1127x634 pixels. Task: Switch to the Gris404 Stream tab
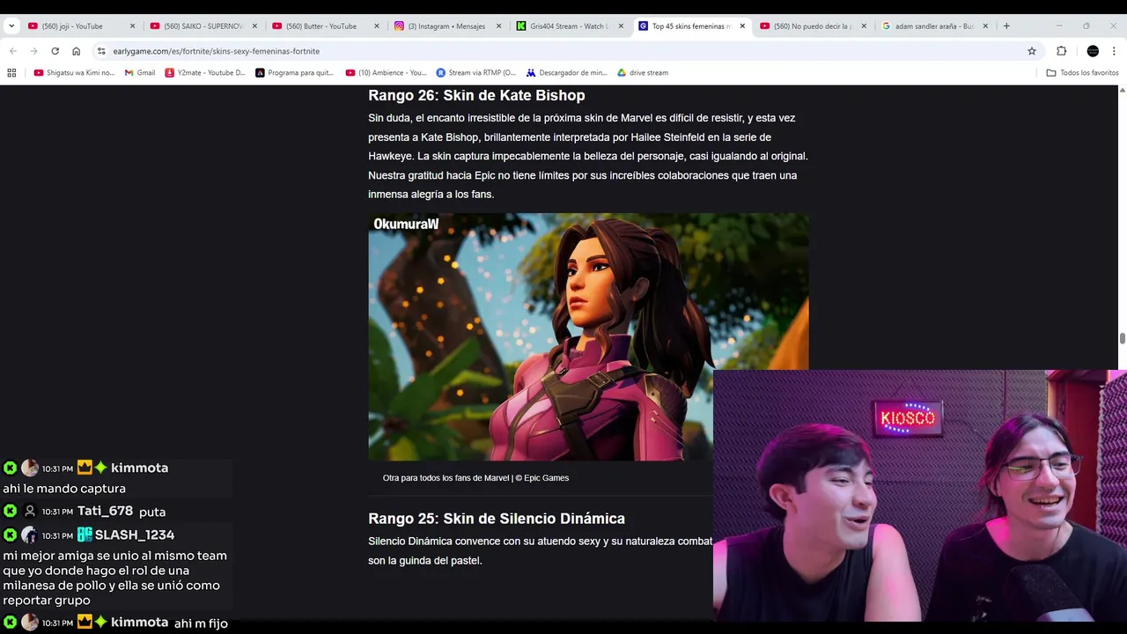pyautogui.click(x=568, y=26)
